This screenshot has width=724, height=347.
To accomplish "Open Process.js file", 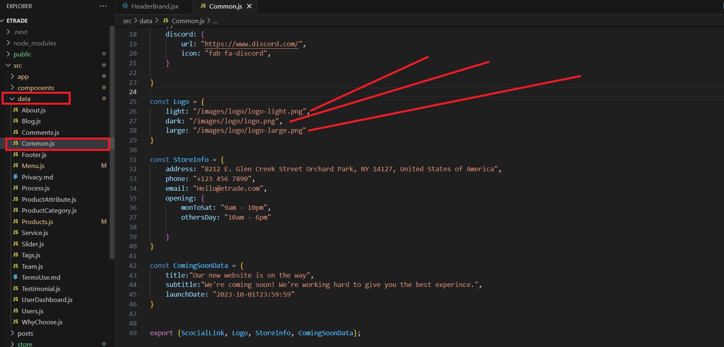I will click(35, 188).
